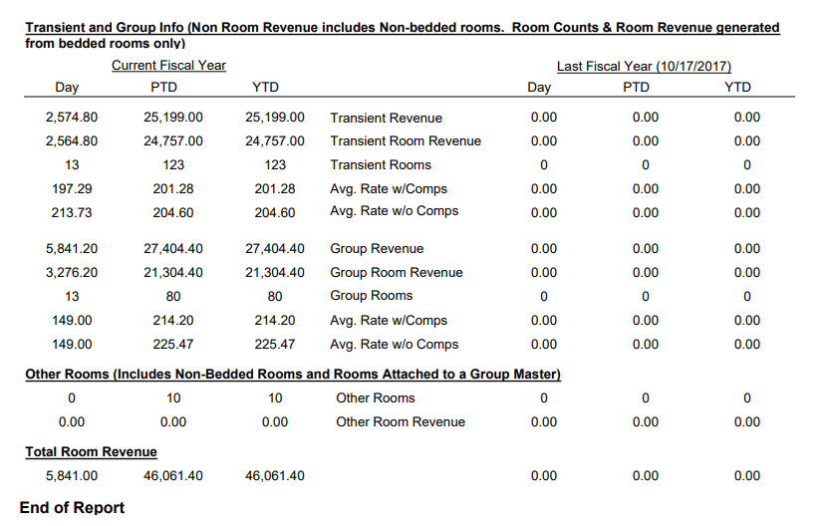Screen dimensions: 827x526
Task: Select the 5,841.20 group revenue day value
Action: tap(72, 249)
